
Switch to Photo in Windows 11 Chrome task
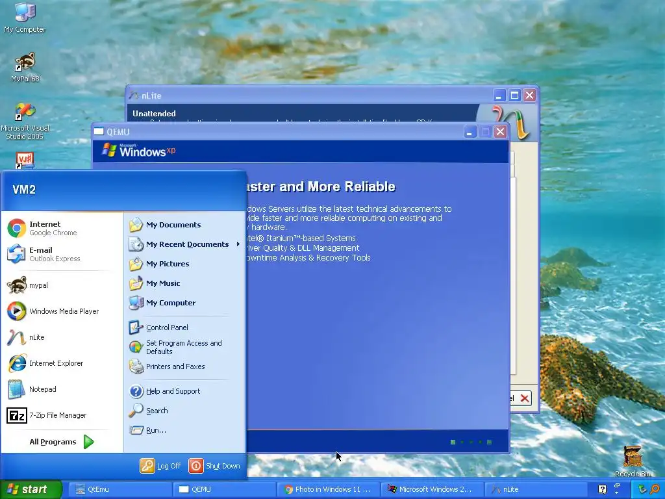click(328, 489)
